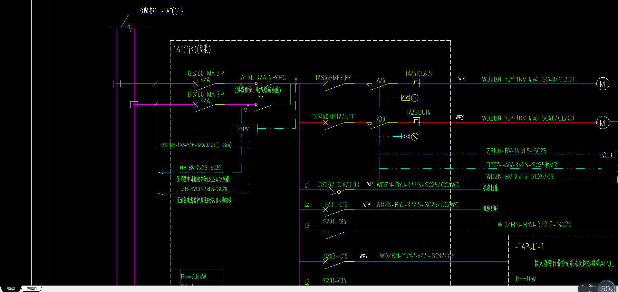This screenshot has width=618, height=292.
Task: Click the lower T2S160 MA 3P breaker label
Action: click(205, 94)
